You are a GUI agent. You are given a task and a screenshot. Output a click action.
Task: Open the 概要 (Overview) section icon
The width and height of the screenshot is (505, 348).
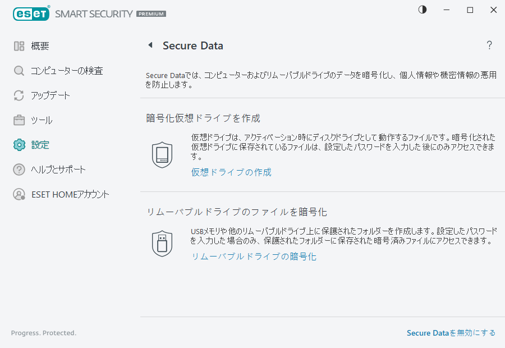click(x=19, y=46)
